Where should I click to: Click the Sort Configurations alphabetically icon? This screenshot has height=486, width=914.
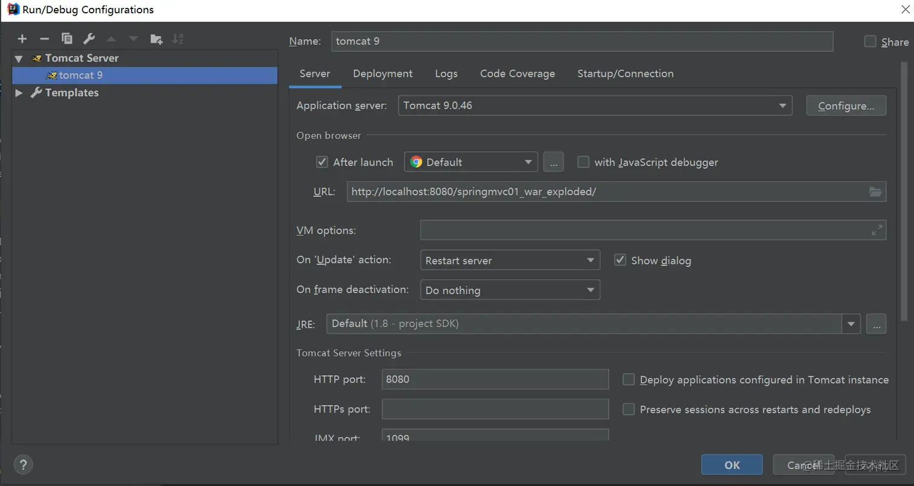(178, 39)
